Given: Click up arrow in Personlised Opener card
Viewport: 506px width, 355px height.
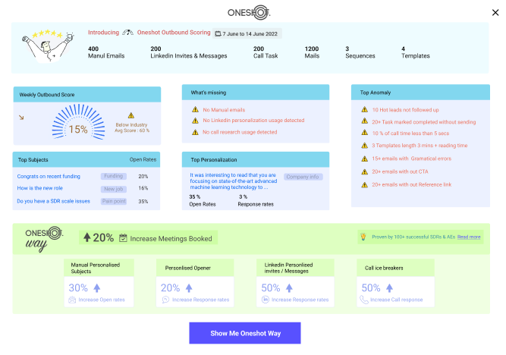Looking at the screenshot, I should (189, 288).
